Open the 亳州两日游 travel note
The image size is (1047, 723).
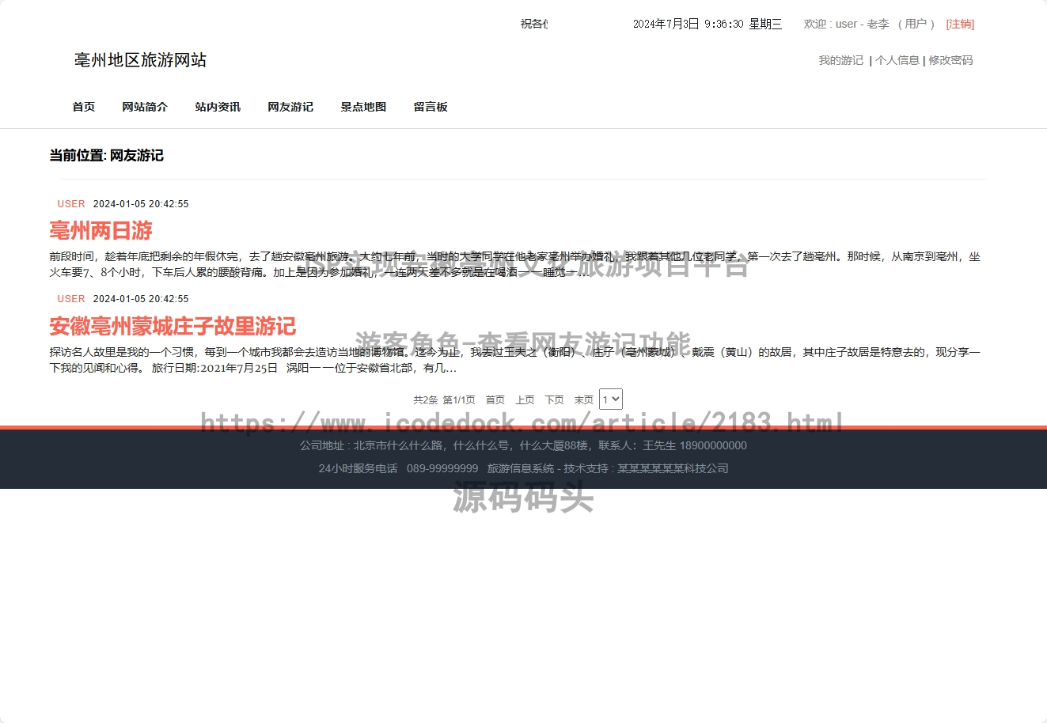coord(101,231)
